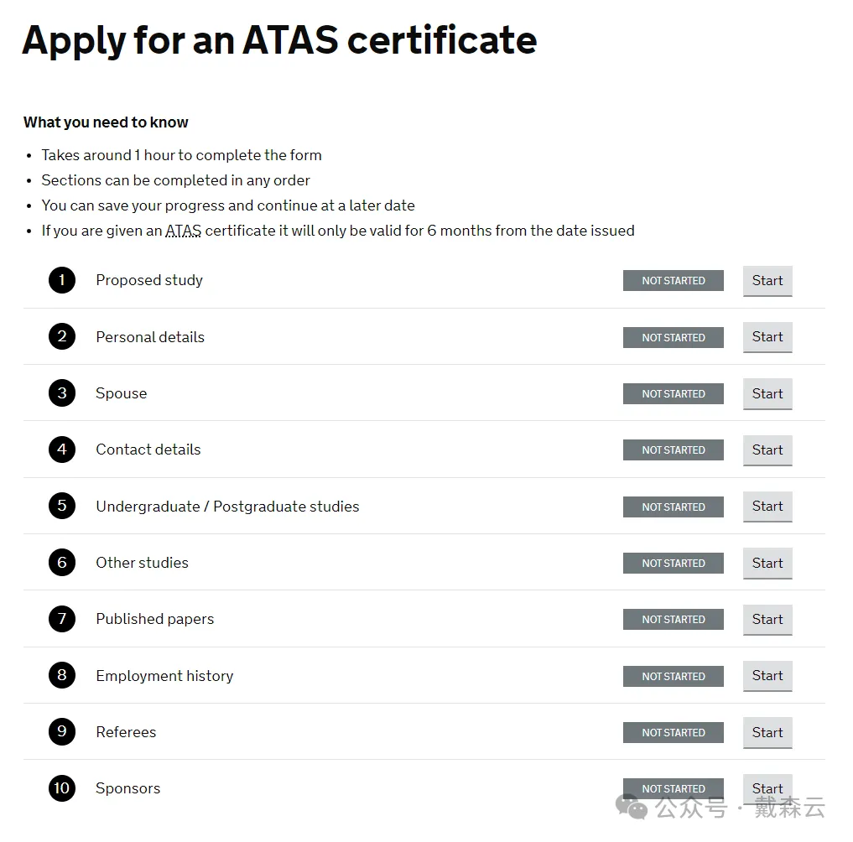Click the Employment history section label
Image resolution: width=853 pixels, height=842 pixels.
(164, 676)
